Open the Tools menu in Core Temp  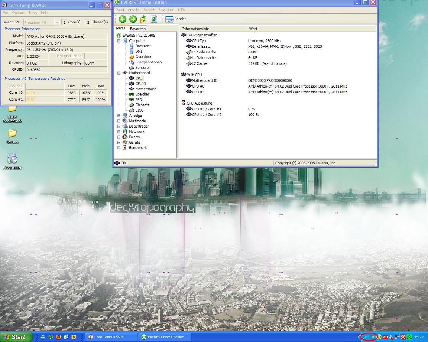(32, 13)
